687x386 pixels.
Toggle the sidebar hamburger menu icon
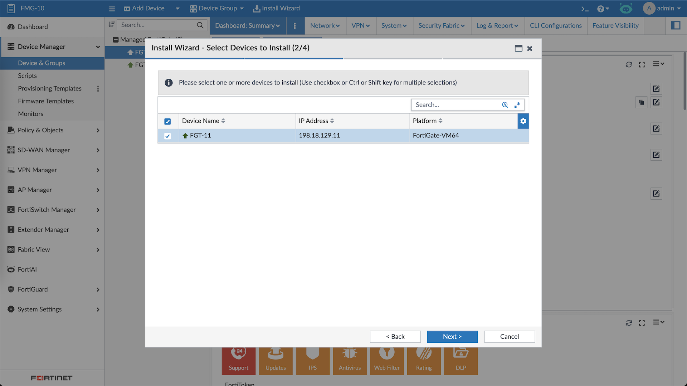click(x=112, y=9)
